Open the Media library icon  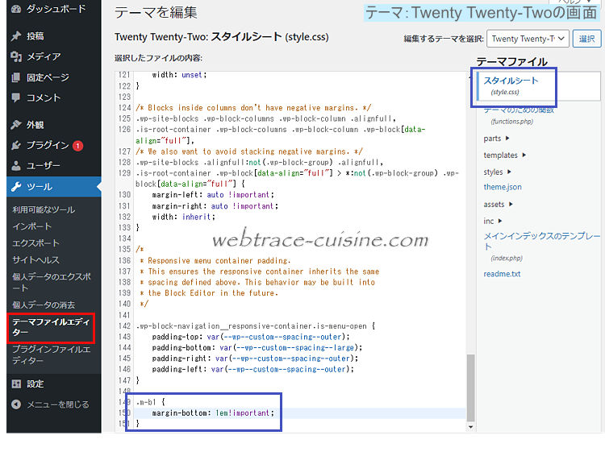[16, 56]
